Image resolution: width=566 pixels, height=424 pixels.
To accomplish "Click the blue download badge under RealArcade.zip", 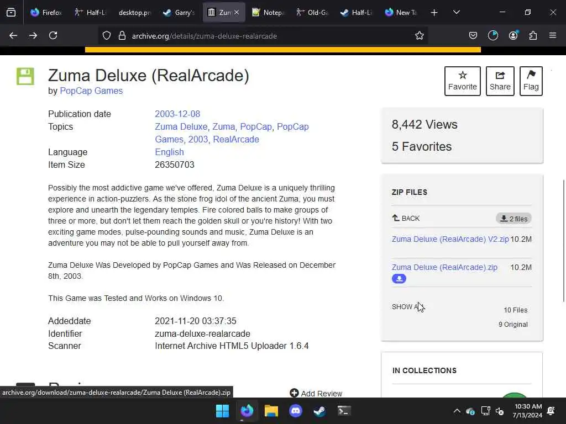I will click(399, 279).
